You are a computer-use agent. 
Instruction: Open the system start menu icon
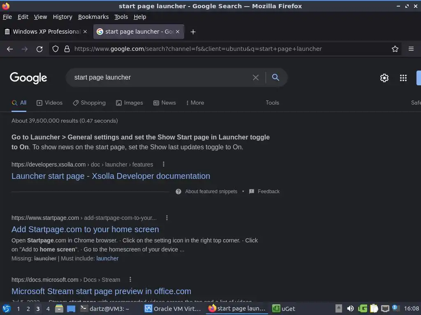click(x=6, y=309)
